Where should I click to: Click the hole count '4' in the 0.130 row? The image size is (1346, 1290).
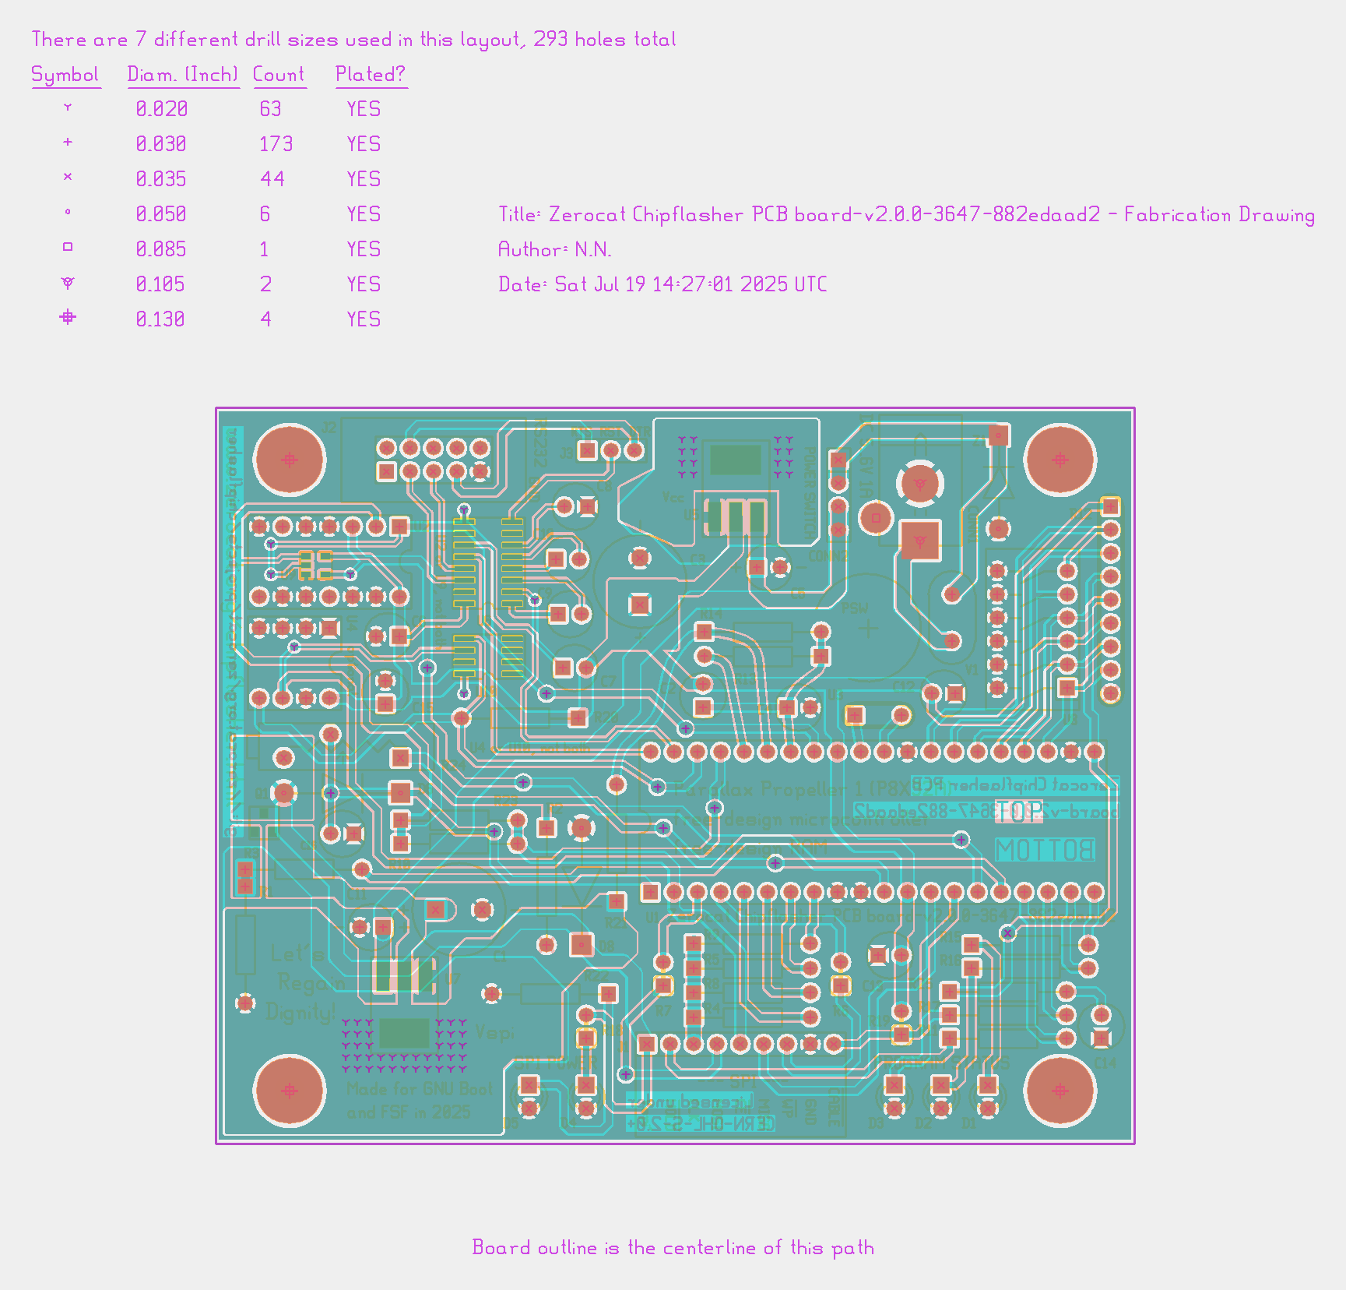click(x=265, y=319)
